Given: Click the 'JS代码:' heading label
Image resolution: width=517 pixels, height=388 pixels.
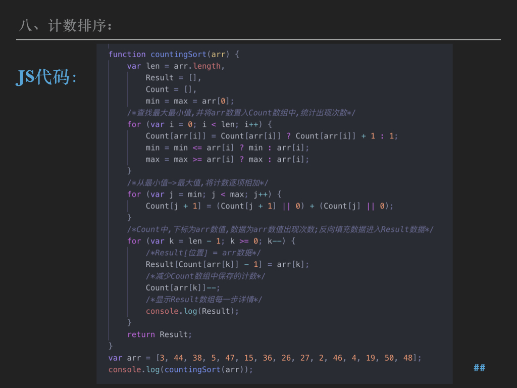Looking at the screenshot, I should pos(46,77).
